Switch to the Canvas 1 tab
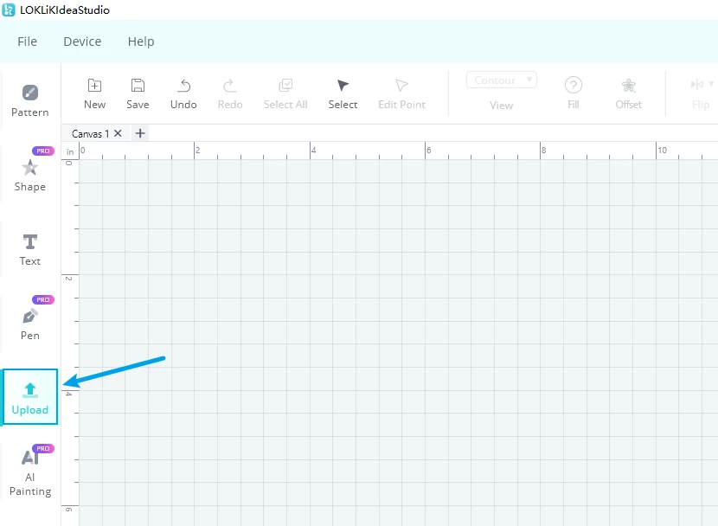Viewport: 718px width, 526px height. [x=90, y=134]
